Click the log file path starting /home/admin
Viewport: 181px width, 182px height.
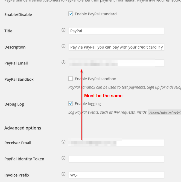click(x=164, y=112)
